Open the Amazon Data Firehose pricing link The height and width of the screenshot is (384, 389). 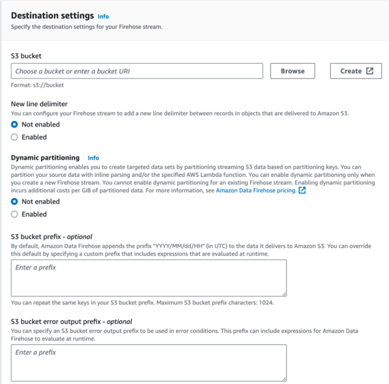tap(256, 191)
